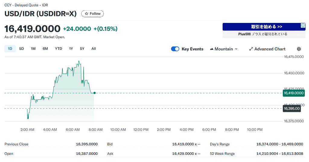Image resolution: width=309 pixels, height=162 pixels.
Task: Toggle the Key Events switch off
Action: click(175, 49)
